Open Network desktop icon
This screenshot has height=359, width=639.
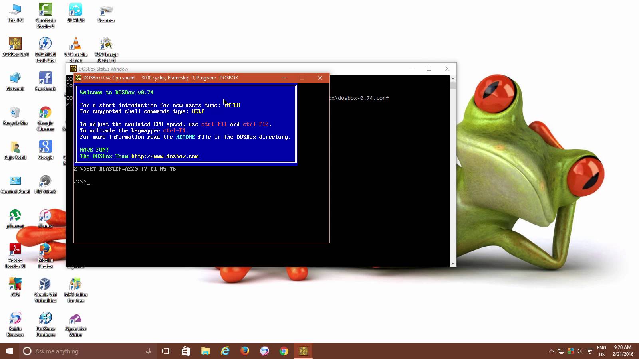pos(15,81)
